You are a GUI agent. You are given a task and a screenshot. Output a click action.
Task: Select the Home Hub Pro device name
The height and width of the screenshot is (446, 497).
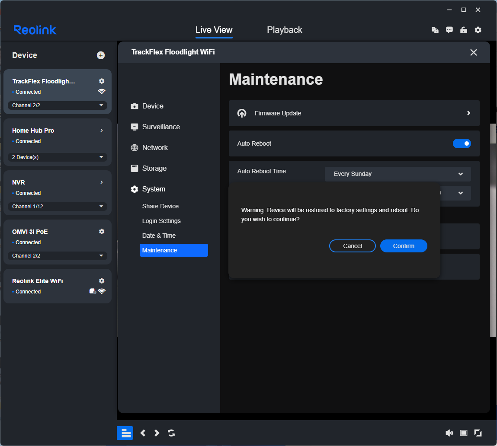pos(33,131)
